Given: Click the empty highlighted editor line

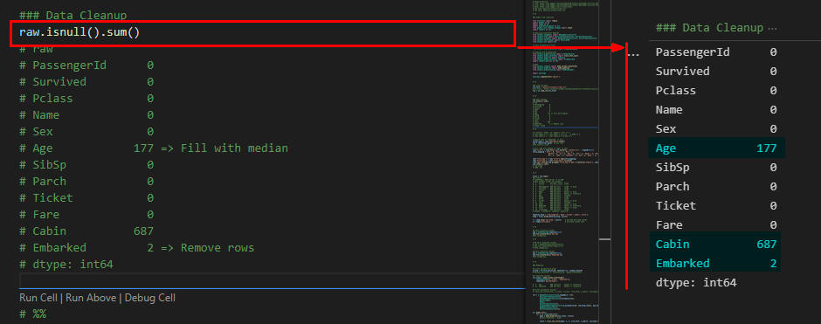Looking at the screenshot, I should [x=273, y=281].
